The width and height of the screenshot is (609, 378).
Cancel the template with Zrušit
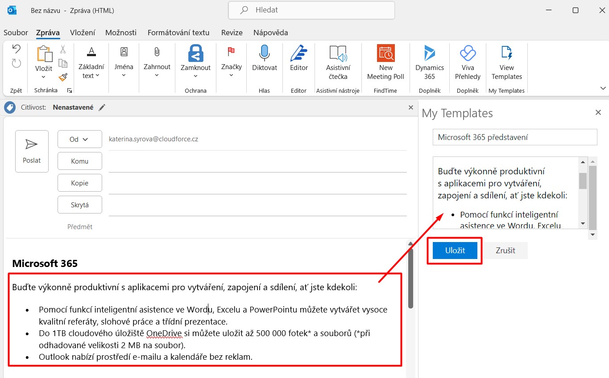505,251
